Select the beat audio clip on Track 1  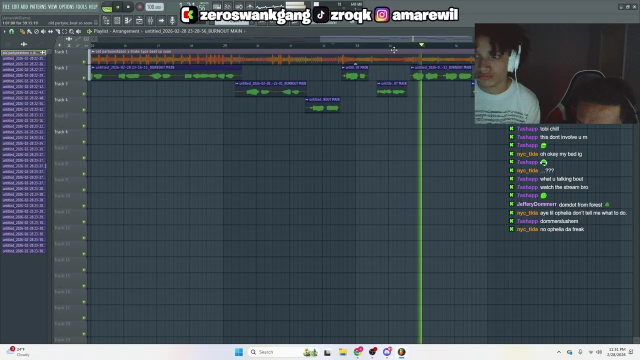(282, 57)
